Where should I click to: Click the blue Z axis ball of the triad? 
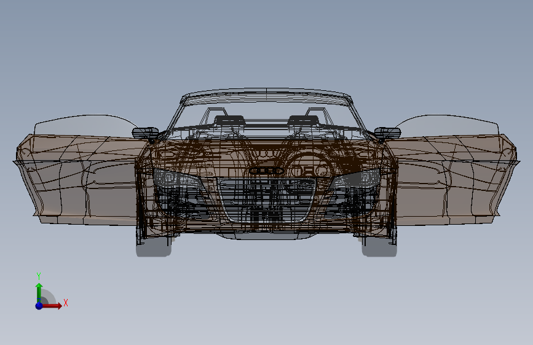click(x=39, y=306)
